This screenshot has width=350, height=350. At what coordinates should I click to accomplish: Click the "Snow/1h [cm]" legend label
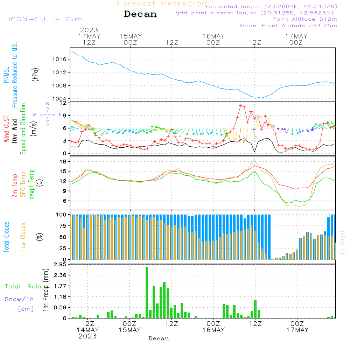(20, 304)
